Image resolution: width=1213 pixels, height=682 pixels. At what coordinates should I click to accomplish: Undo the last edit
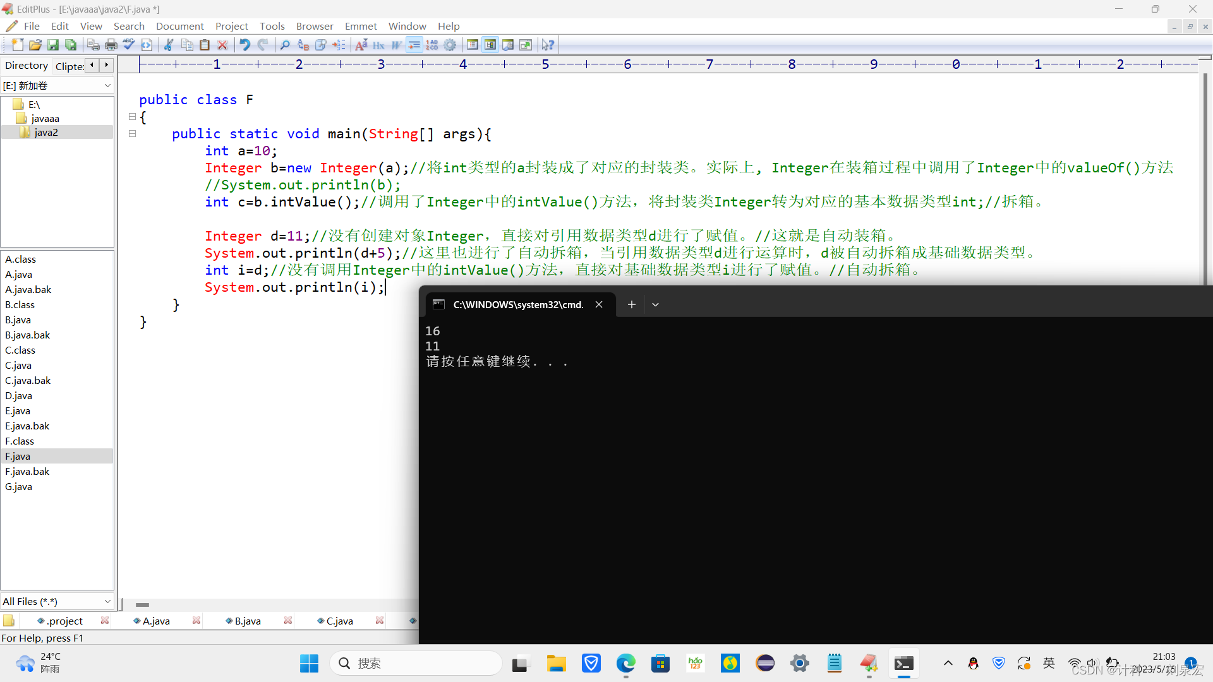pyautogui.click(x=244, y=44)
